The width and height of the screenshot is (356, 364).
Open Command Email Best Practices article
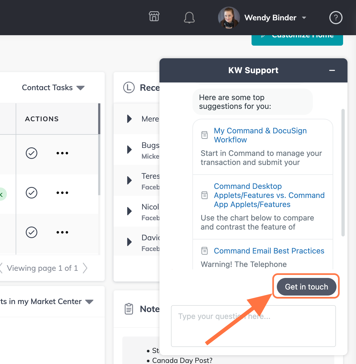click(x=269, y=251)
